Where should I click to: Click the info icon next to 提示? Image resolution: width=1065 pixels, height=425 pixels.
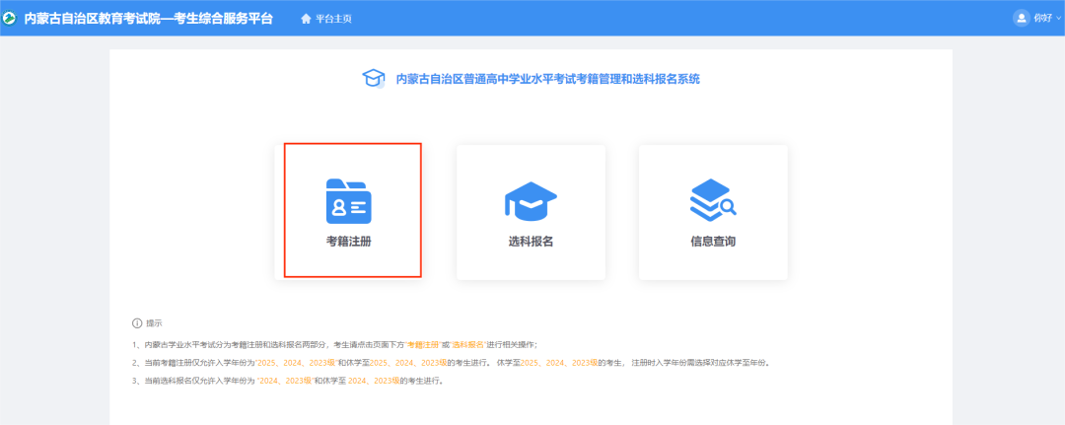(136, 323)
